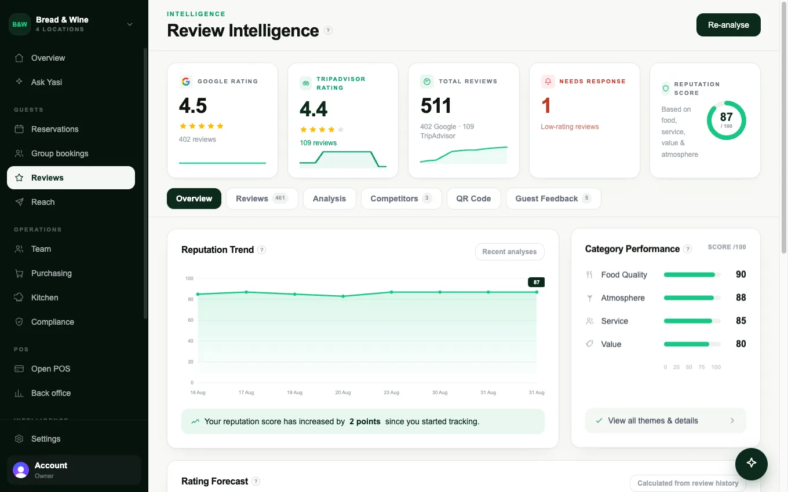Click the 87 reputation score ring
Screen dimensions: 788x492
click(727, 120)
